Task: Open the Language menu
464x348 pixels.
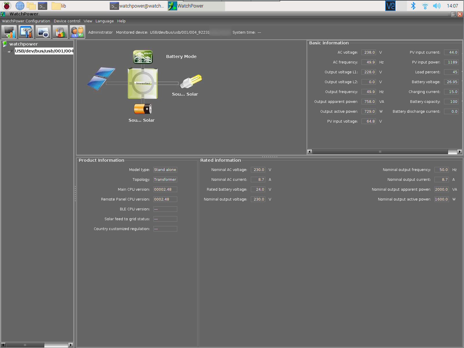Action: pos(105,21)
